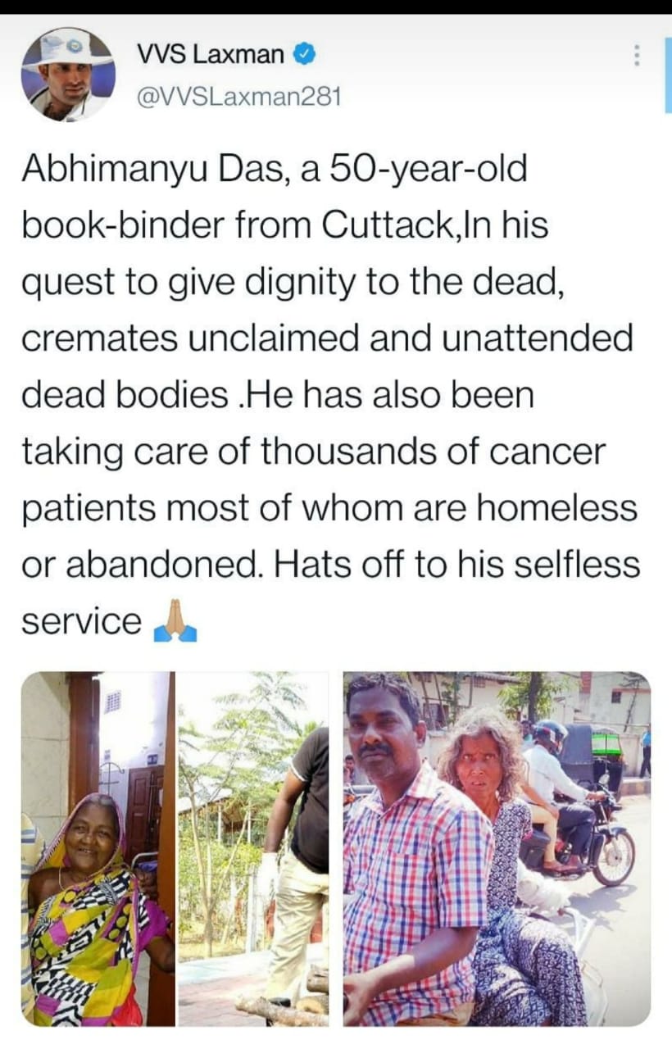Open the VVS Laxman display name
Viewport: 672px width, 1049px height.
click(x=212, y=56)
